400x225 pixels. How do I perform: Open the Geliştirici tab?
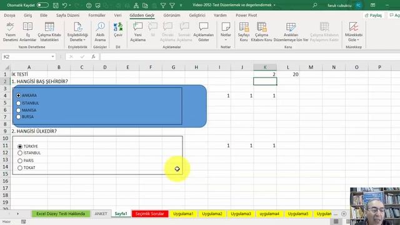click(x=197, y=15)
